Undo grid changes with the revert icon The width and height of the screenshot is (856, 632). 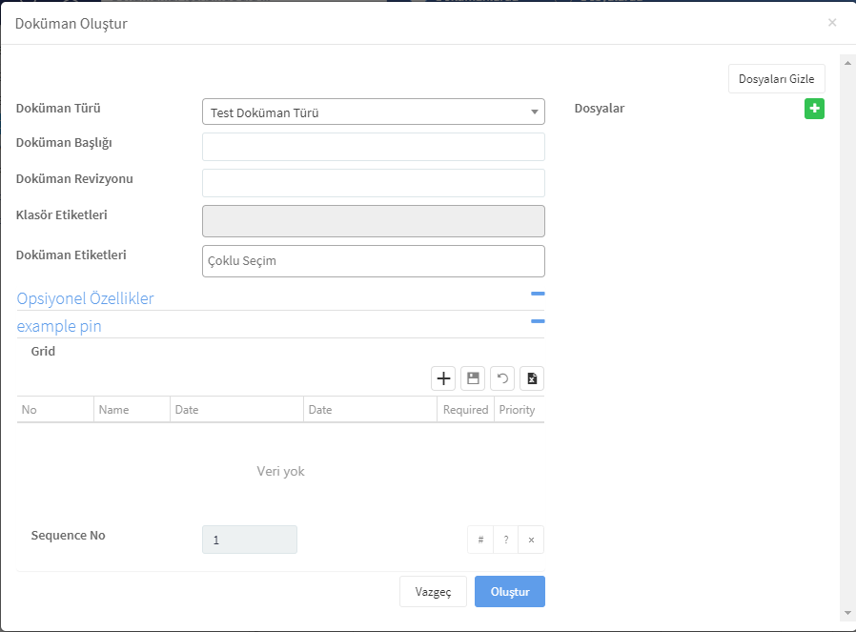502,378
